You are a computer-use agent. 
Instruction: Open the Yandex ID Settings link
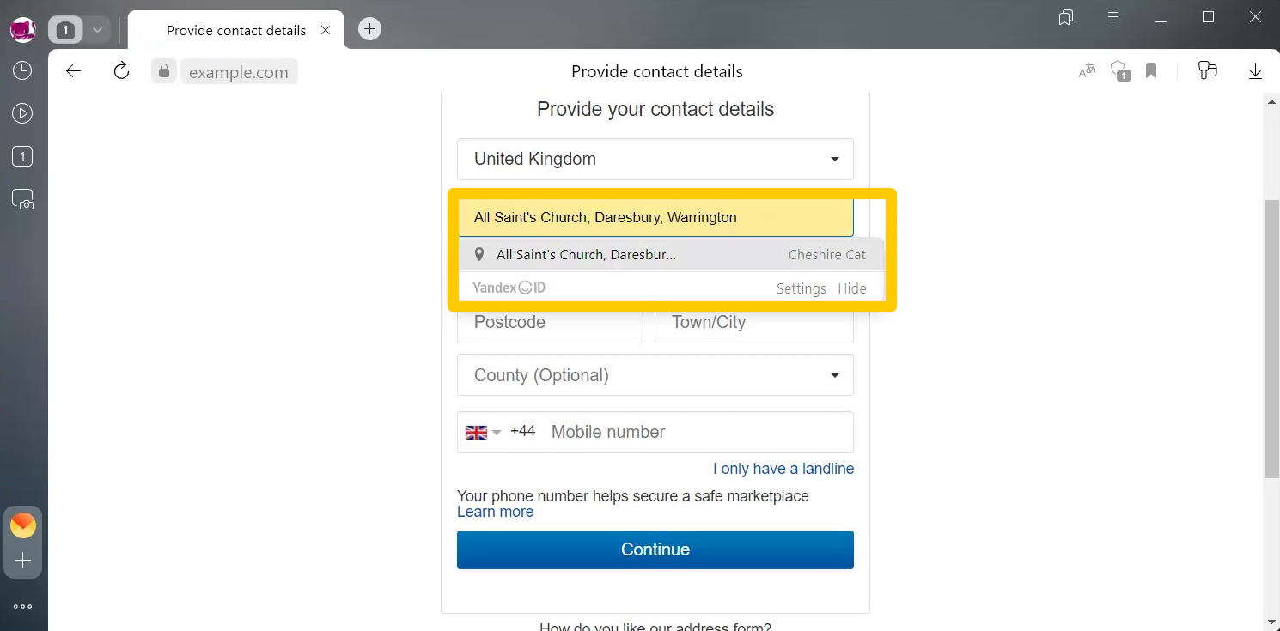tap(801, 288)
